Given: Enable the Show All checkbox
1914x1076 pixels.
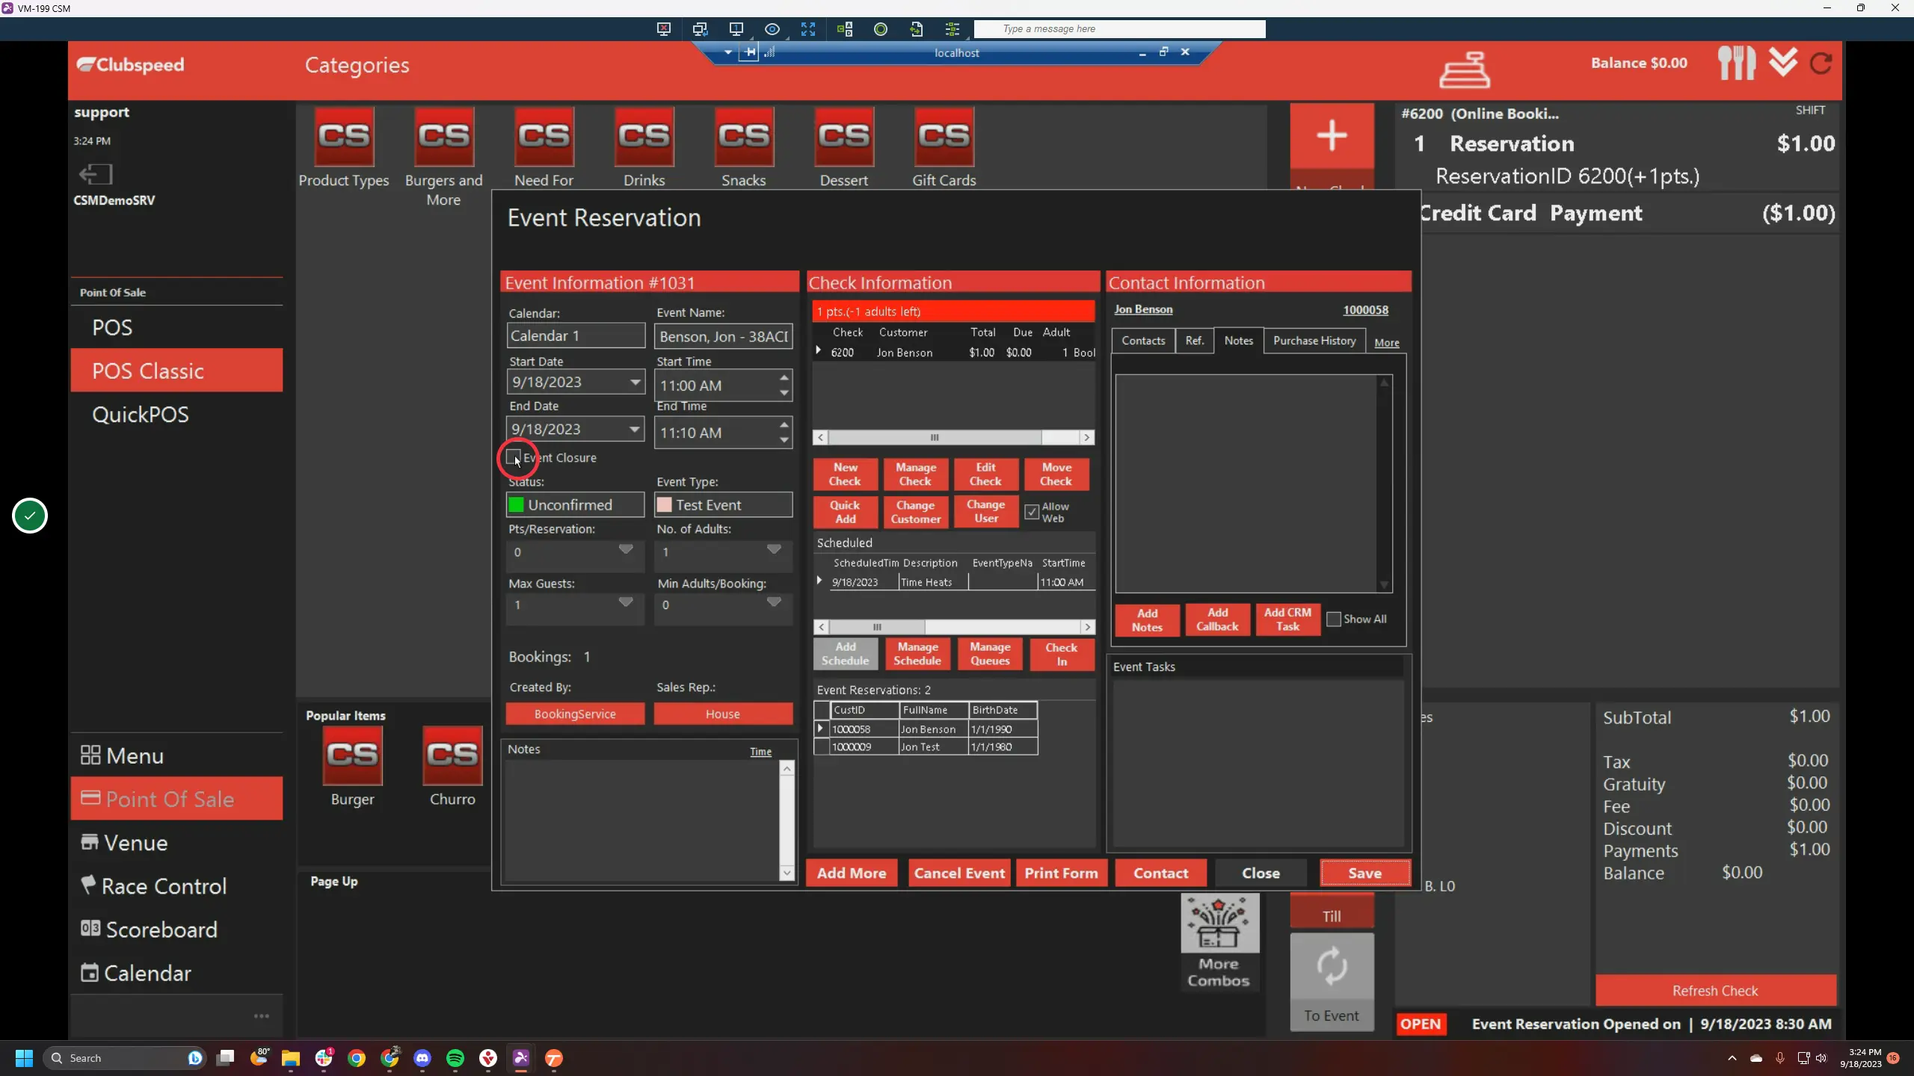Looking at the screenshot, I should pyautogui.click(x=1333, y=619).
